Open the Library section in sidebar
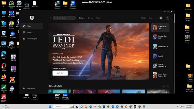 pos(32,32)
